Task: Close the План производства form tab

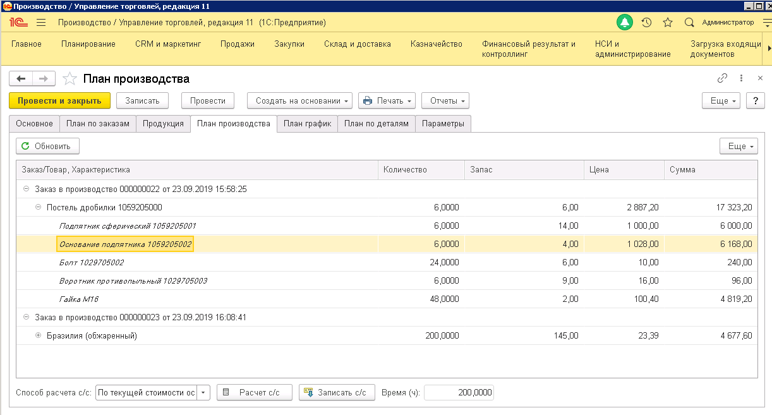Action: (759, 78)
